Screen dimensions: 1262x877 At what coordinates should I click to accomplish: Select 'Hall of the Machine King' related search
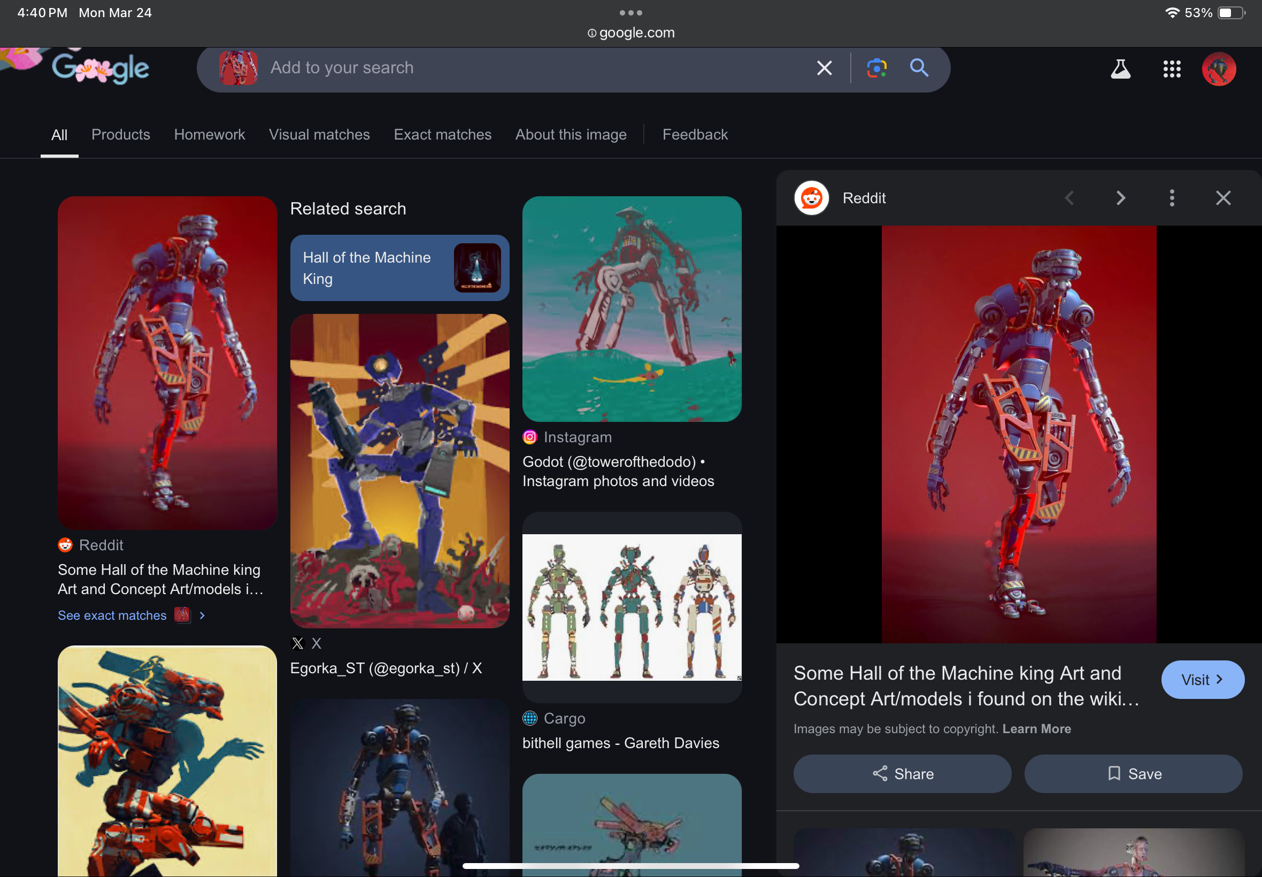(x=399, y=268)
